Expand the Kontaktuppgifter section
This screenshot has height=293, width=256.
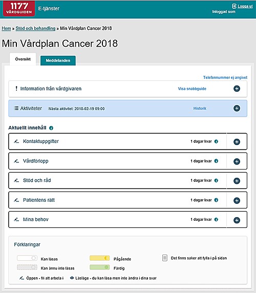pos(237,142)
